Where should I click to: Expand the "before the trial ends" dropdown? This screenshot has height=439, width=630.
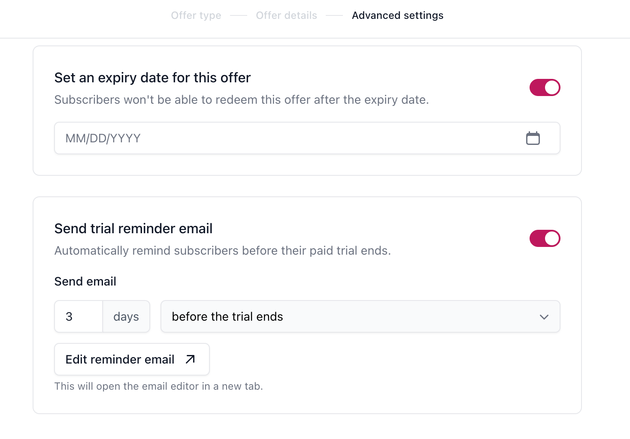point(360,316)
